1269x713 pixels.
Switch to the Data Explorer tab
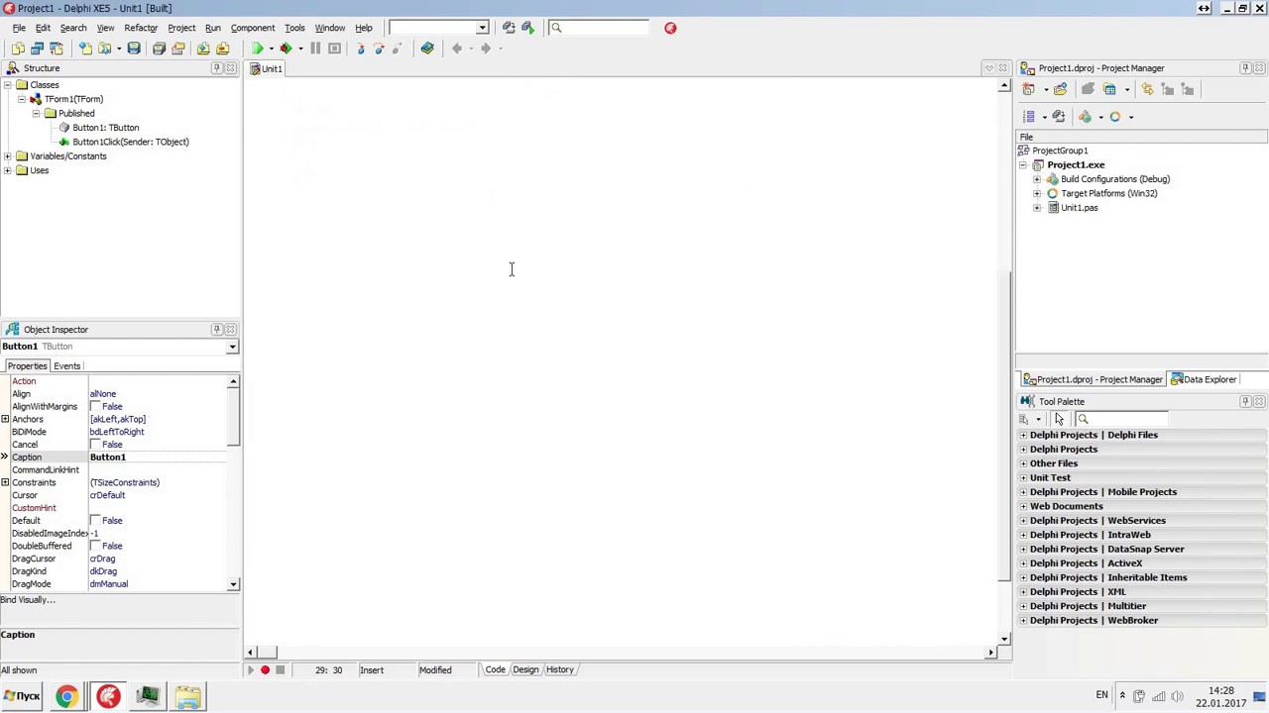point(1204,379)
